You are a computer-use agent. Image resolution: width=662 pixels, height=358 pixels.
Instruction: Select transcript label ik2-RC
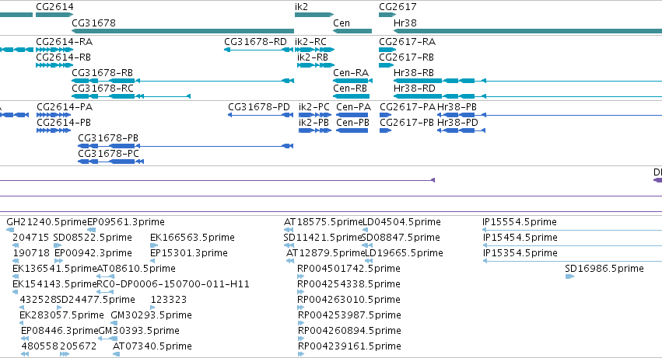tap(310, 42)
